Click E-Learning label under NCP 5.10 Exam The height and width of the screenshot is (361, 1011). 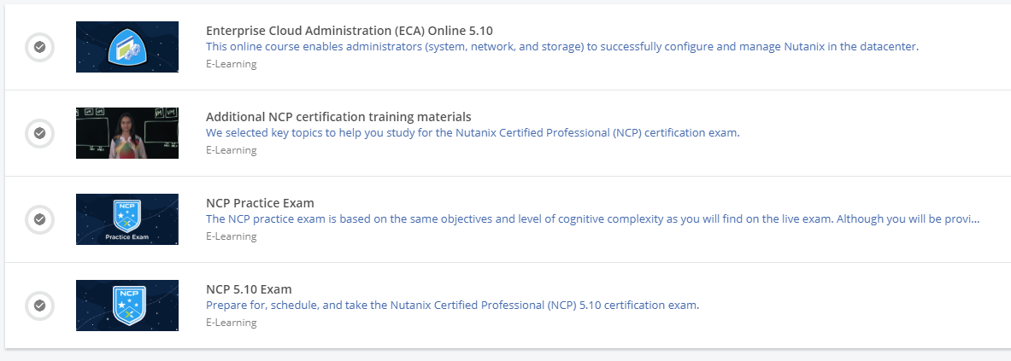pyautogui.click(x=232, y=323)
